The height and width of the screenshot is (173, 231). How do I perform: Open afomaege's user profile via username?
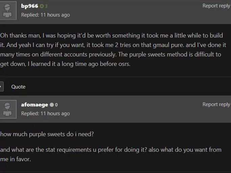(x=34, y=105)
